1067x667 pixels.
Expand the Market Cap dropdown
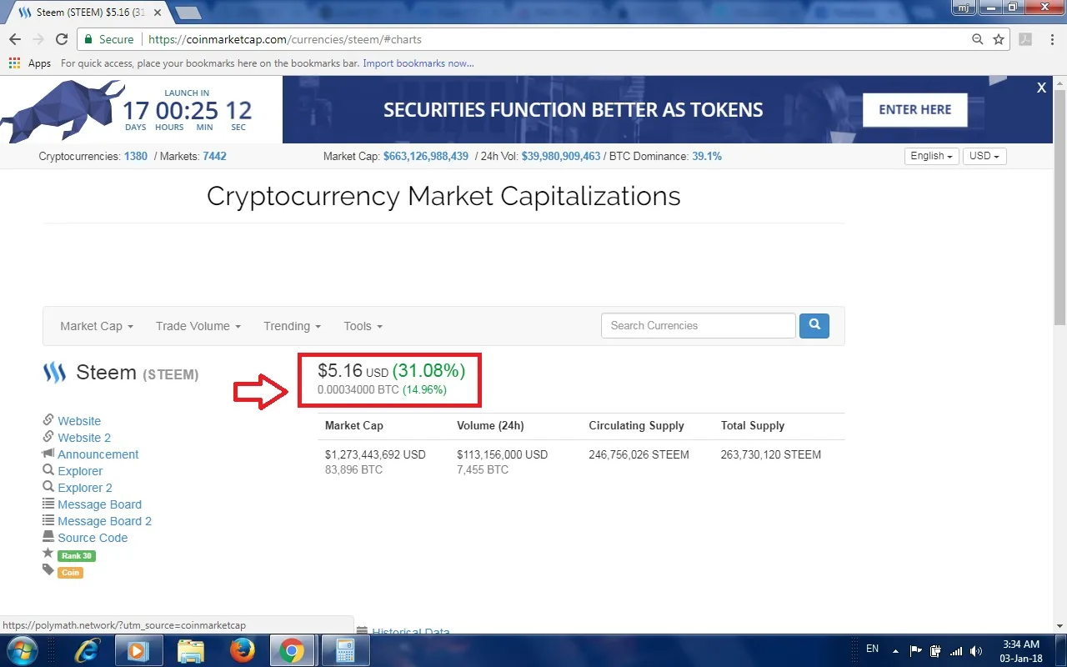[97, 326]
